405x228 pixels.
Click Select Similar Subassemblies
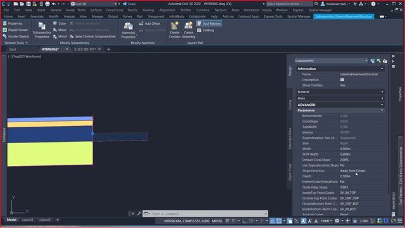(x=93, y=37)
